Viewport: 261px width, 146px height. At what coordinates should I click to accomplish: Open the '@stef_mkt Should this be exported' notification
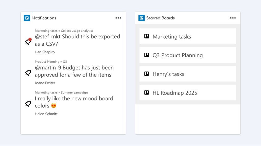(x=77, y=40)
